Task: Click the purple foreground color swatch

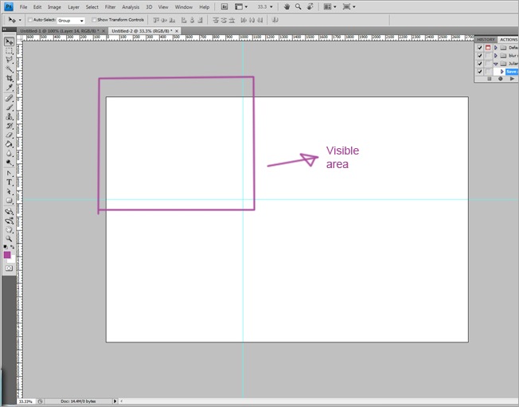Action: 8,255
